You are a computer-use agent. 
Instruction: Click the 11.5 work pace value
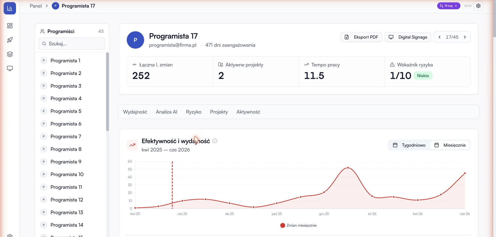point(314,76)
